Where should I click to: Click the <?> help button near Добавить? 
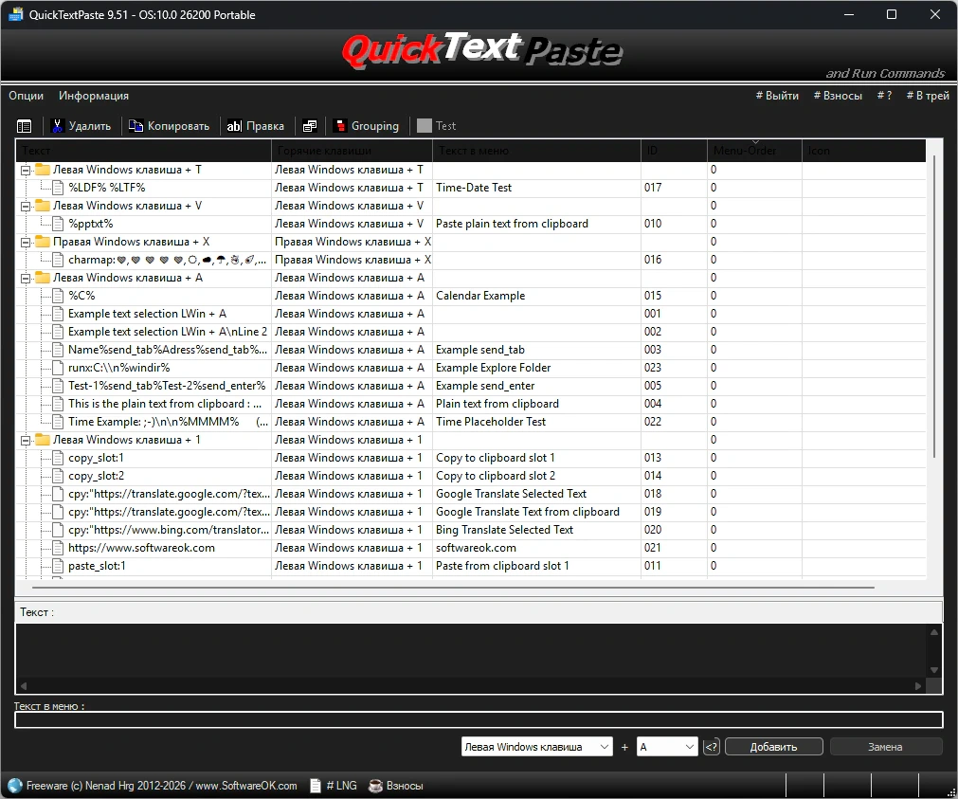(x=712, y=747)
